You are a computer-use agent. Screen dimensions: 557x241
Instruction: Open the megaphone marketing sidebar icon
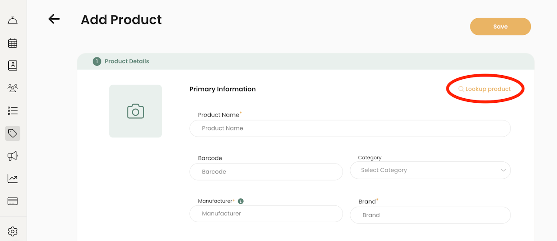13,156
